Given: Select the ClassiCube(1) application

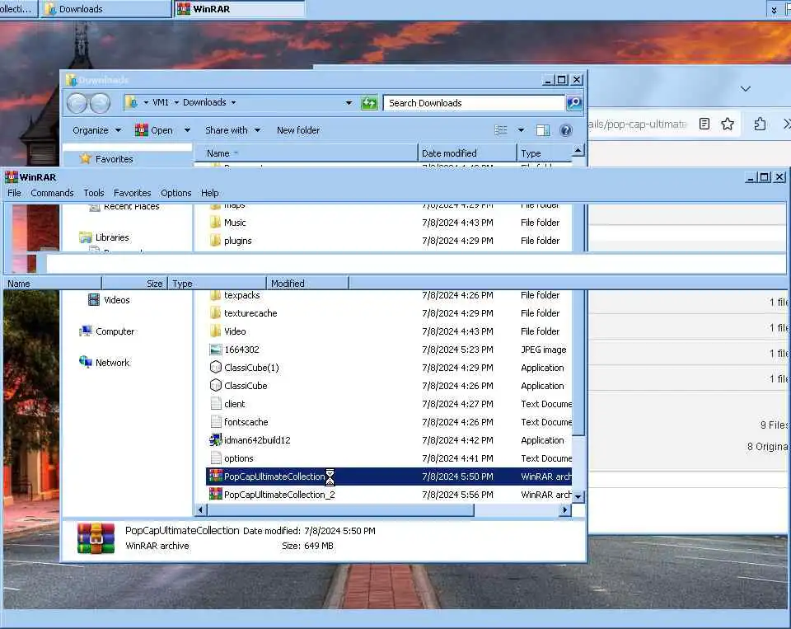Looking at the screenshot, I should click(x=252, y=368).
